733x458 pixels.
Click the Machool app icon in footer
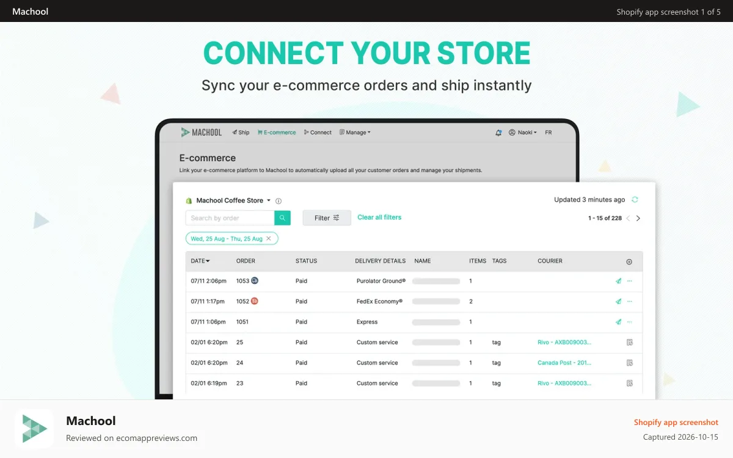[x=34, y=429]
